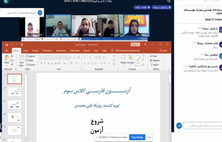Open the Select dropdown in Editing group
The height and width of the screenshot is (142, 222).
(155, 65)
